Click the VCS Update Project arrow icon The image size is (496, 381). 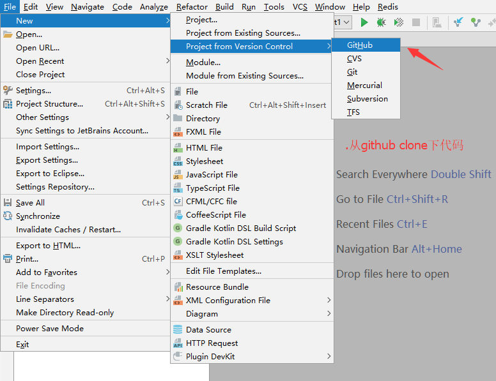(x=458, y=22)
